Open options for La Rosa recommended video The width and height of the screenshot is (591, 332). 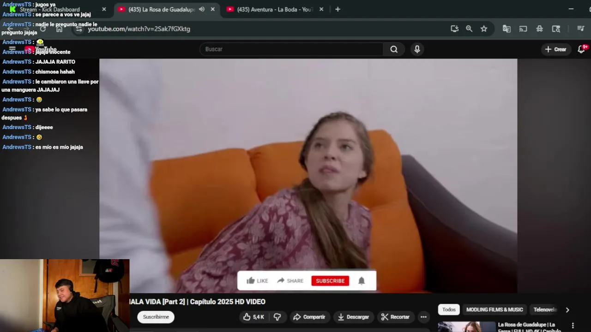[573, 326]
